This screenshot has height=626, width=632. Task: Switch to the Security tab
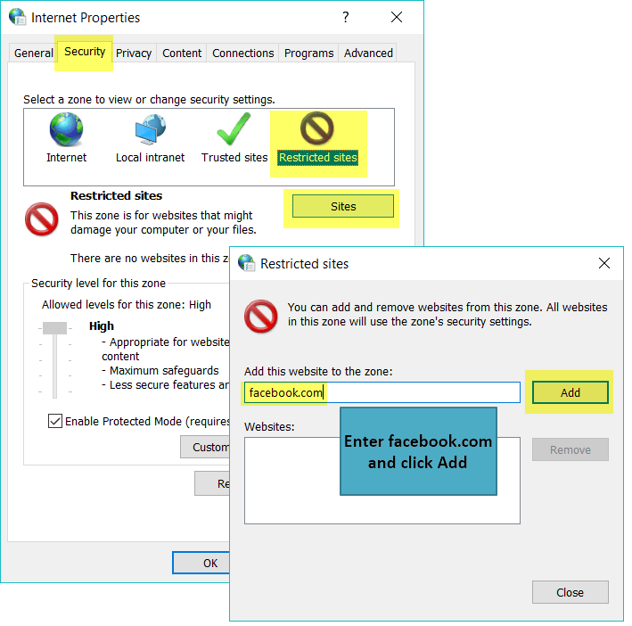(85, 51)
